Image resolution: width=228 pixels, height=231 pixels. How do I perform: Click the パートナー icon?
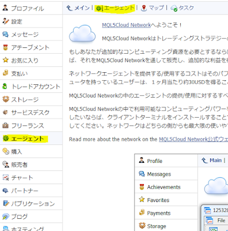(x=6, y=191)
